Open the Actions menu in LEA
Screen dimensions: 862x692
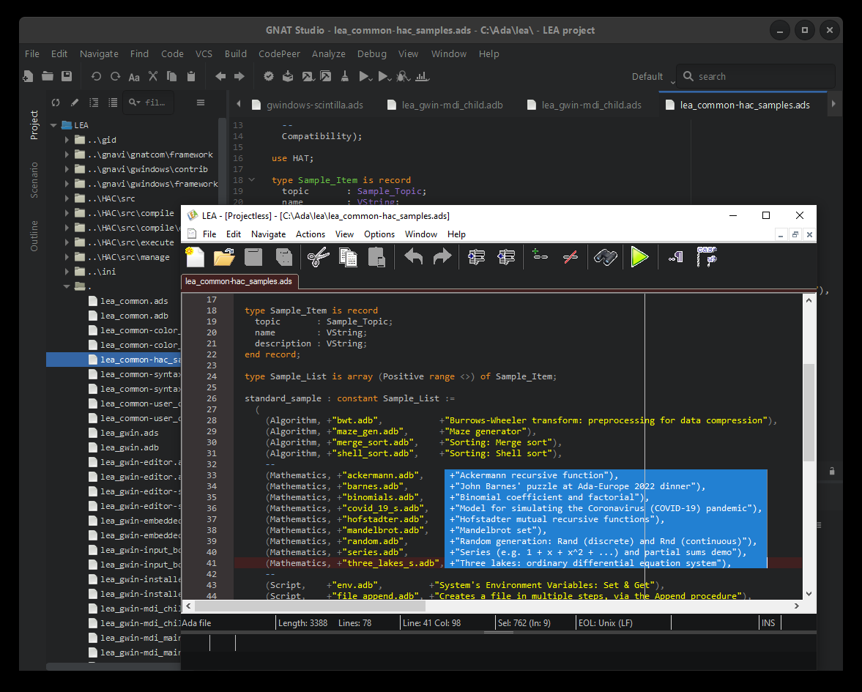tap(310, 234)
